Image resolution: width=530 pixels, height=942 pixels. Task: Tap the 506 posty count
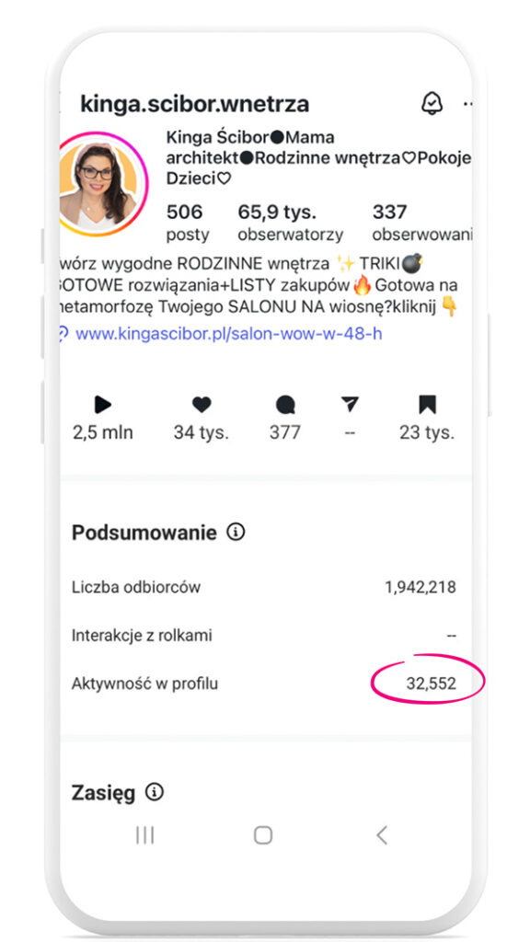click(x=188, y=223)
